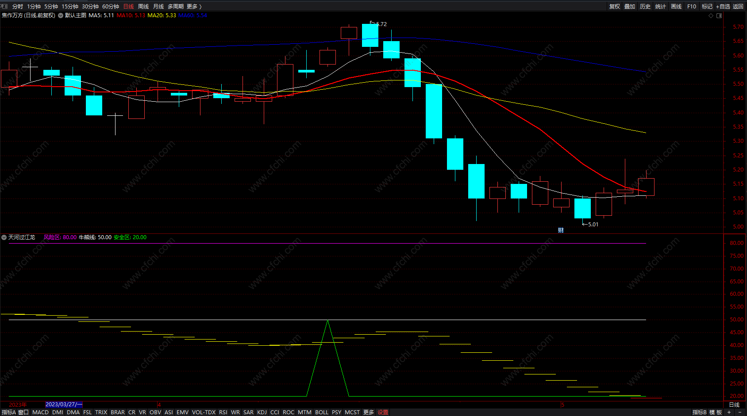Switch to 周线 weekly chart

(x=143, y=6)
